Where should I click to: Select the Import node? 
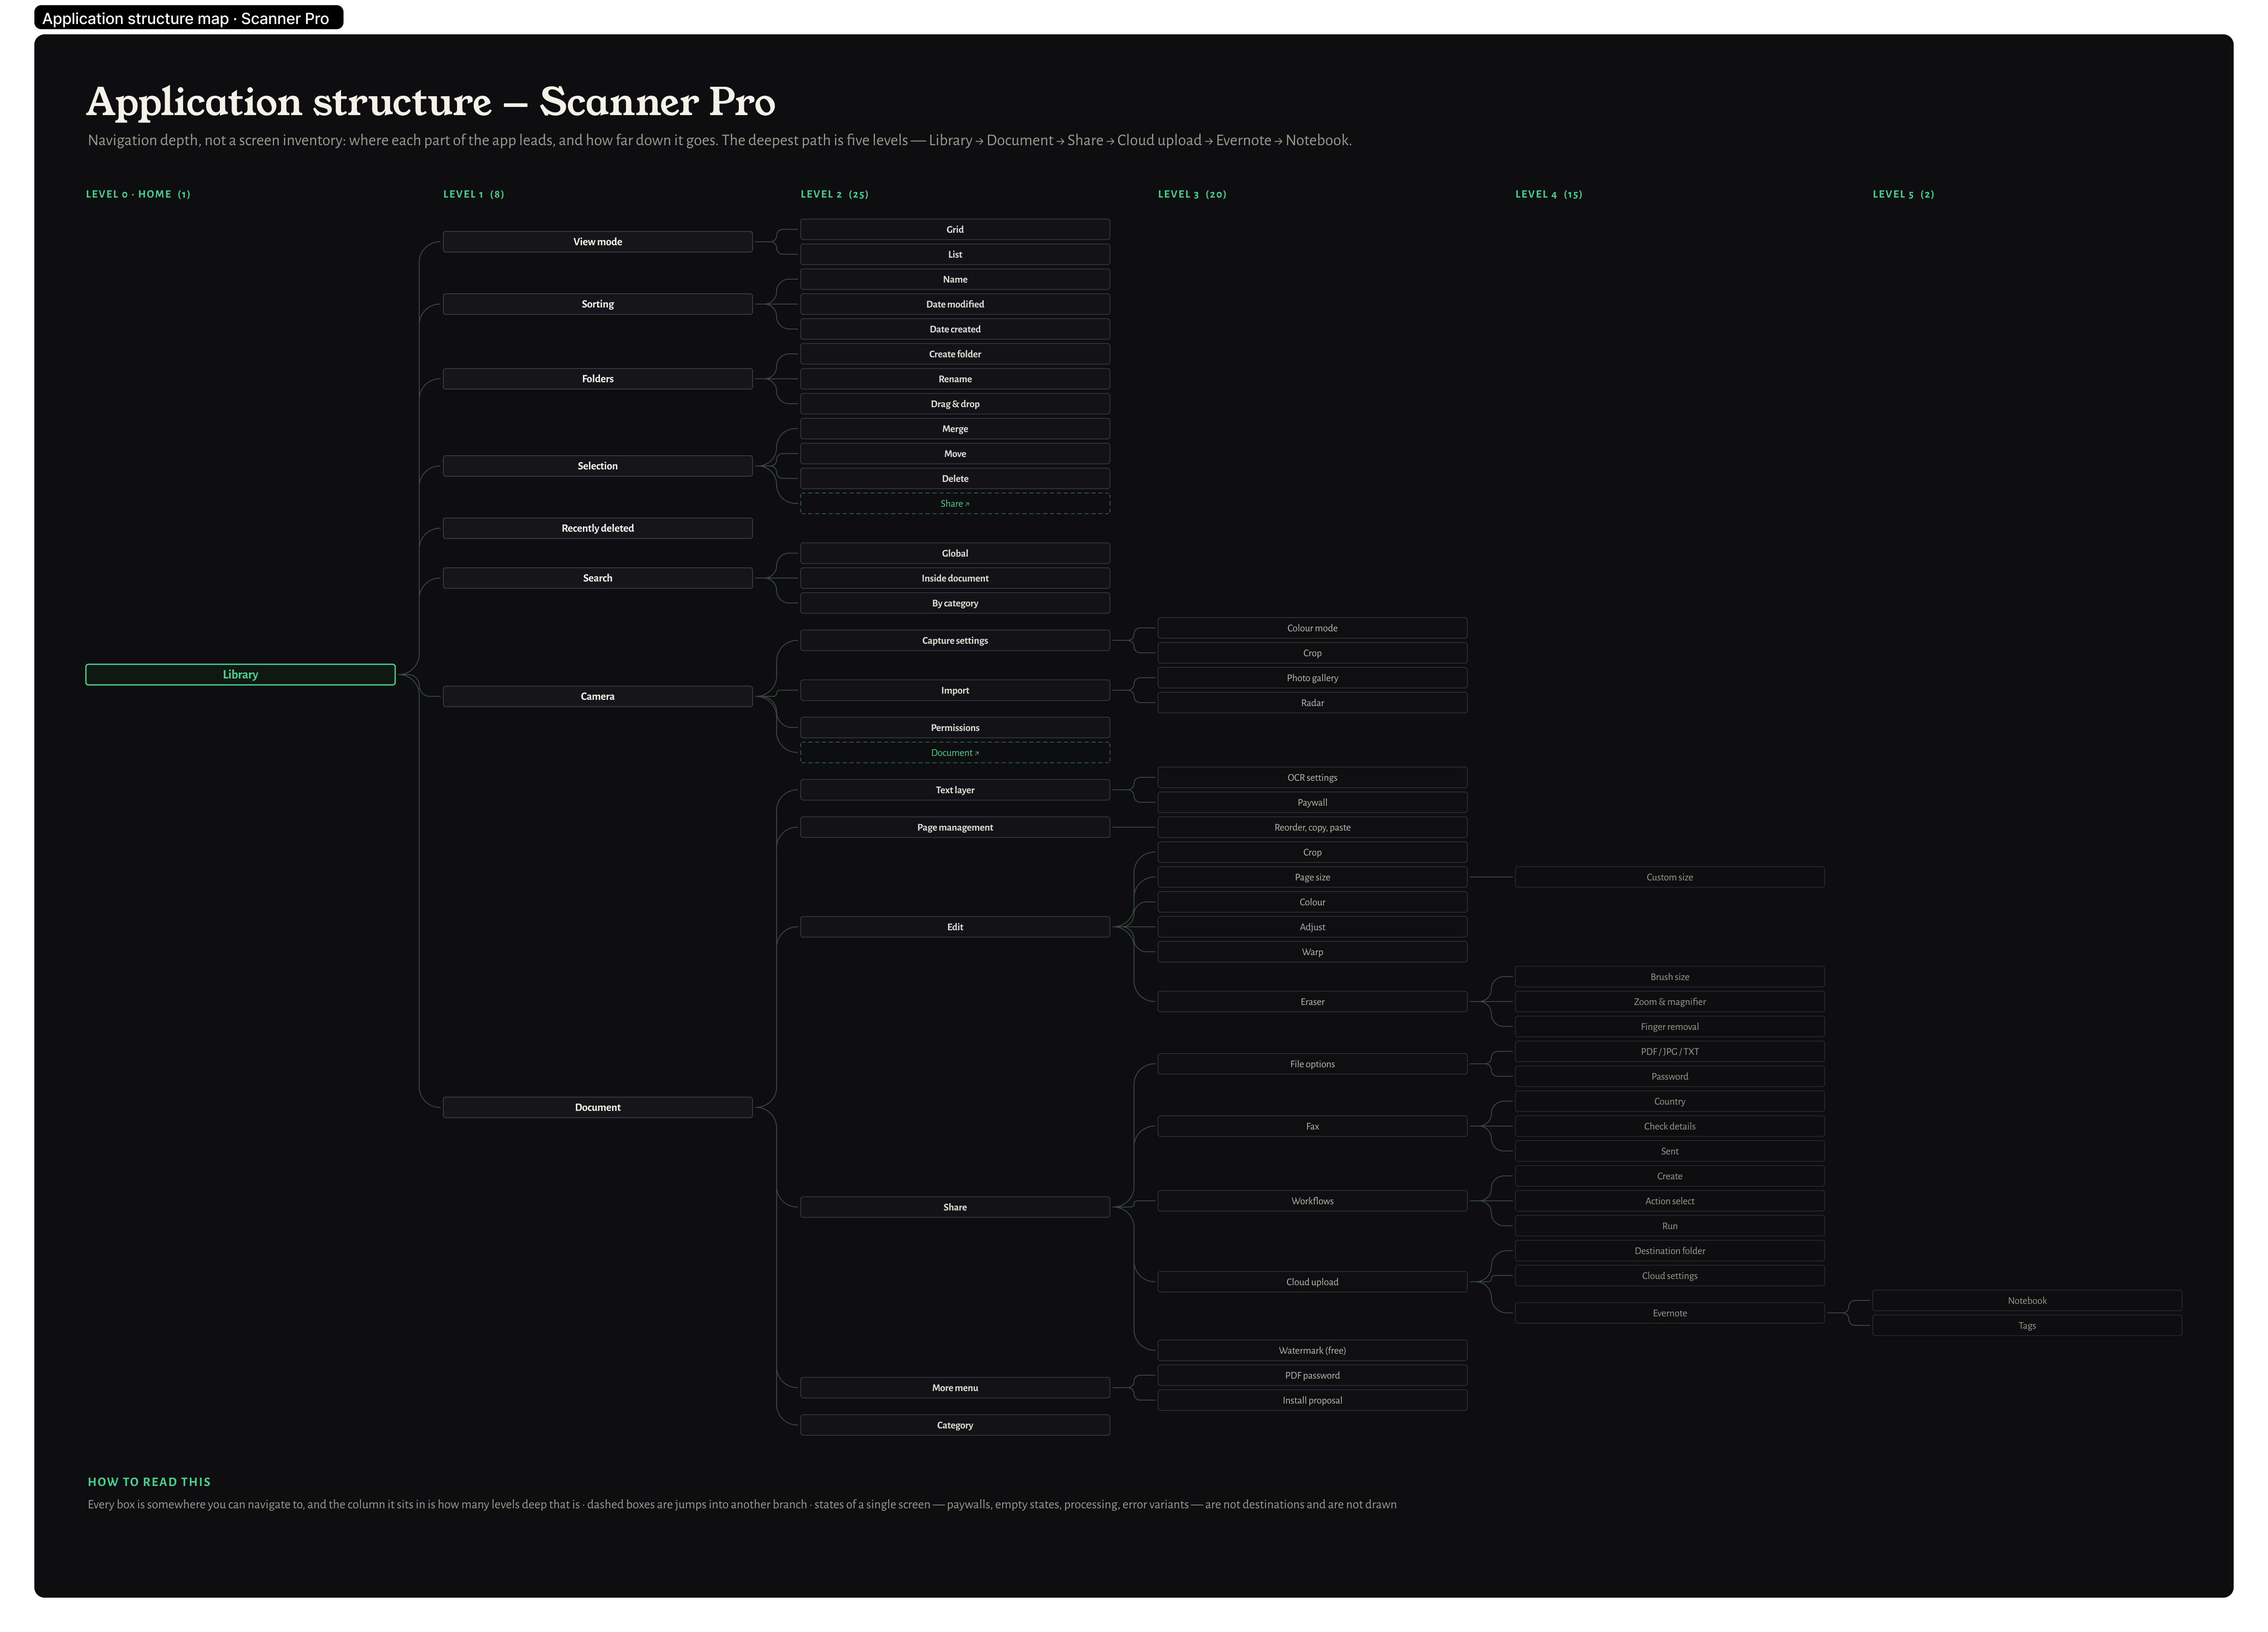(x=955, y=690)
